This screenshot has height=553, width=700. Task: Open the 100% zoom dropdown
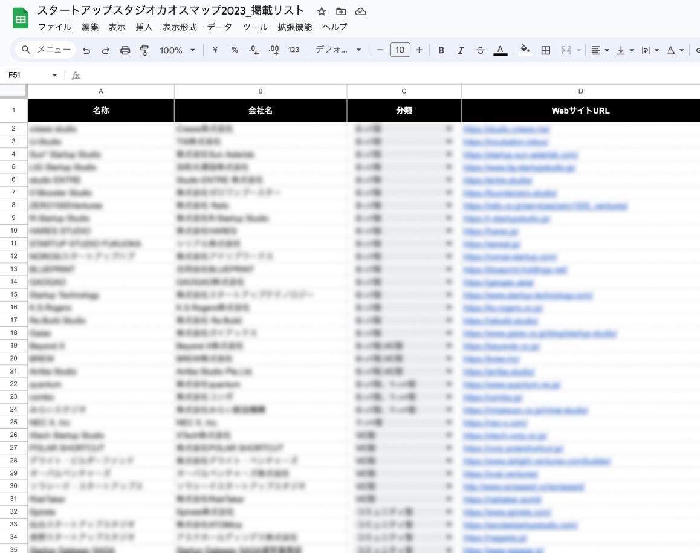coord(177,50)
